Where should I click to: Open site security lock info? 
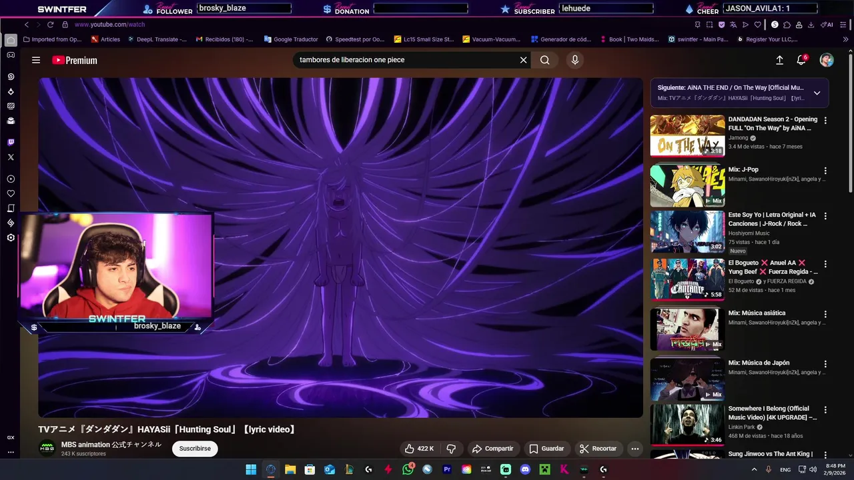65,25
